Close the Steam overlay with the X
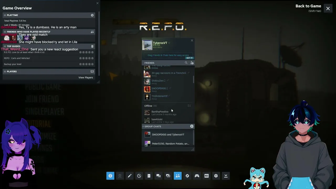Image resolution: width=336 pixels, height=189 pixels. pyautogui.click(x=328, y=9)
